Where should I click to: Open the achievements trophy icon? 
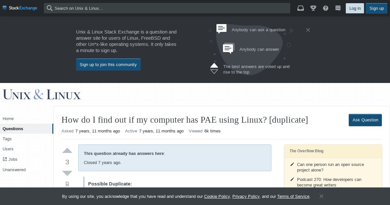[313, 8]
